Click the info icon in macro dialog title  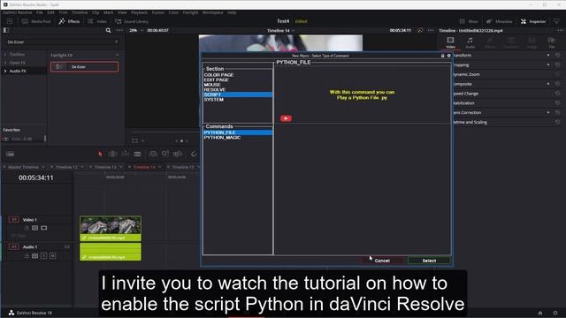[448, 56]
